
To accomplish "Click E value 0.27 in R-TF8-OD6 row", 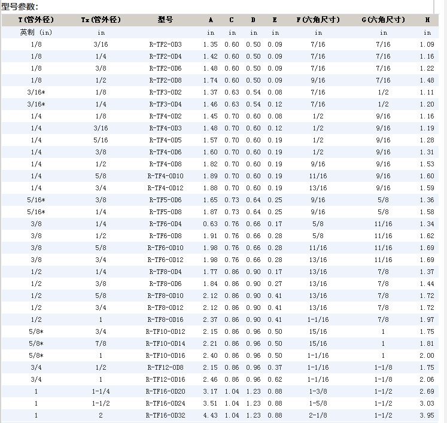I will tap(275, 284).
